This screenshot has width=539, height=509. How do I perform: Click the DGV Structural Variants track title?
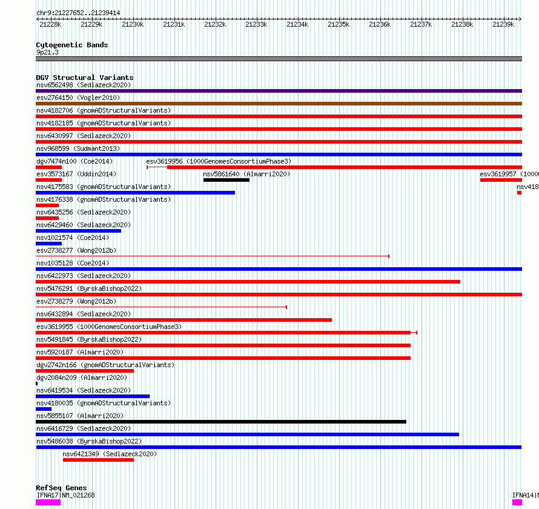click(x=85, y=78)
